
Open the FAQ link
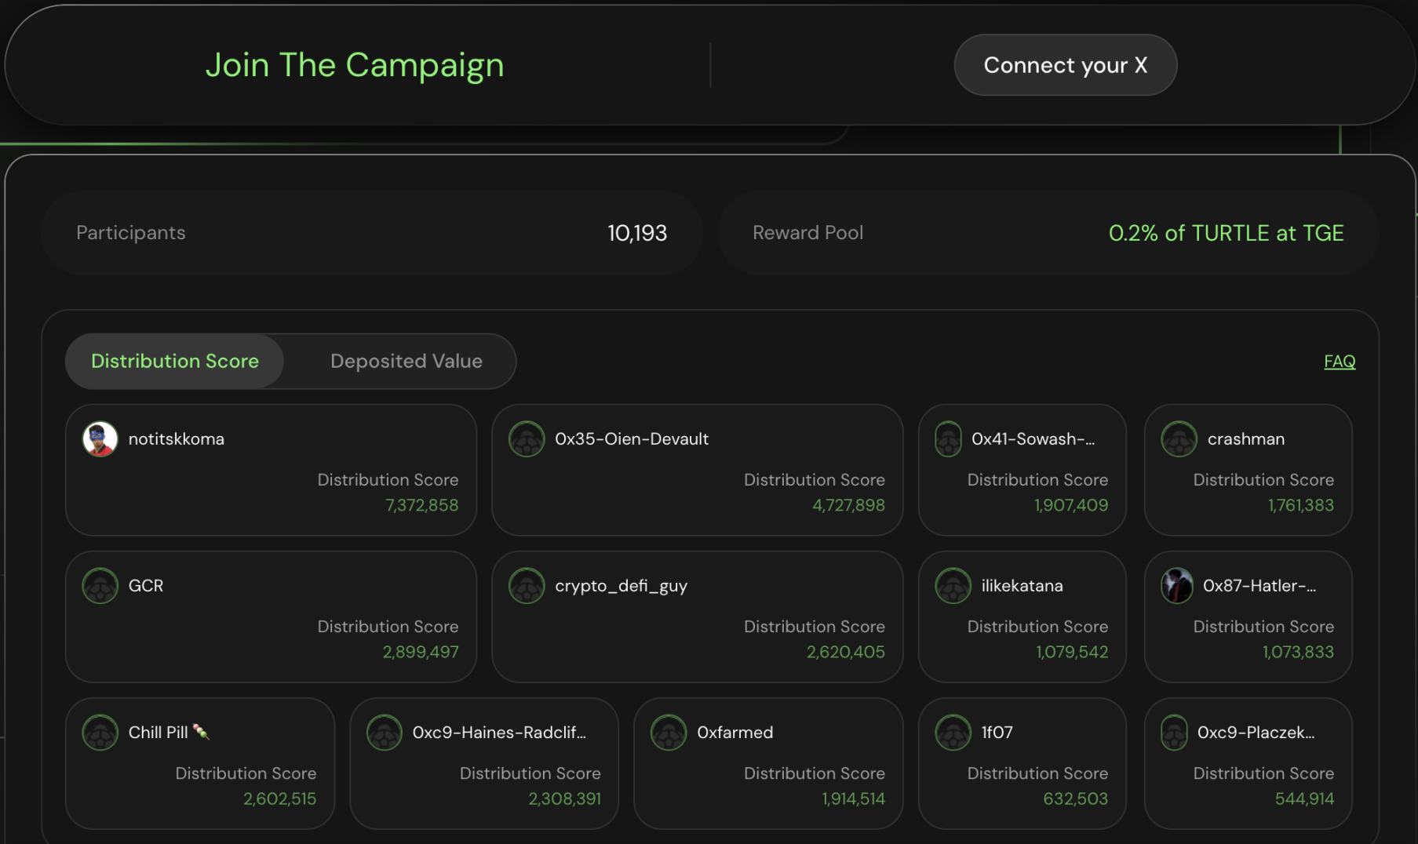click(x=1339, y=361)
